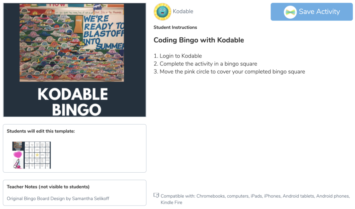Viewport: 355px width, 209px height.
Task: Click the Kodable fuzzball avatar icon
Action: [x=162, y=12]
